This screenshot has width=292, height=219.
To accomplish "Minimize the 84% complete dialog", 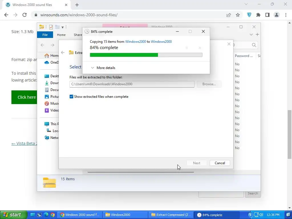I will point(177,31).
